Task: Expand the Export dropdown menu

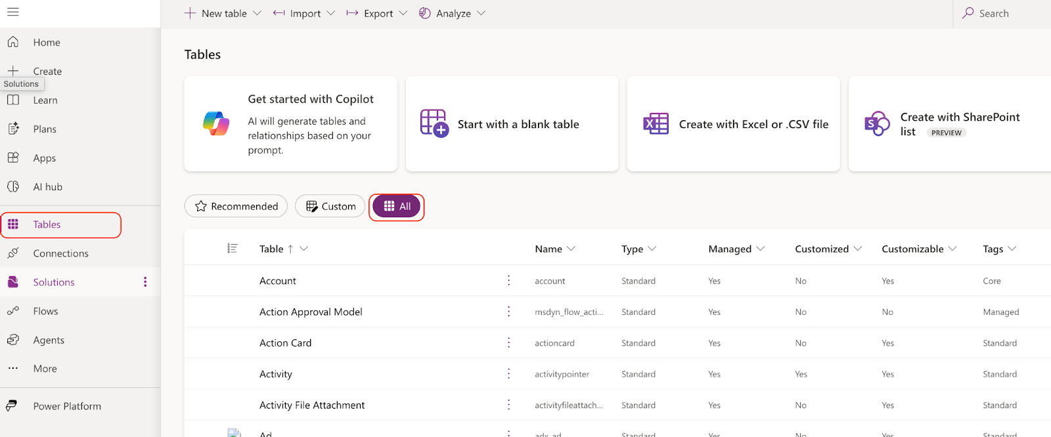Action: [x=403, y=13]
